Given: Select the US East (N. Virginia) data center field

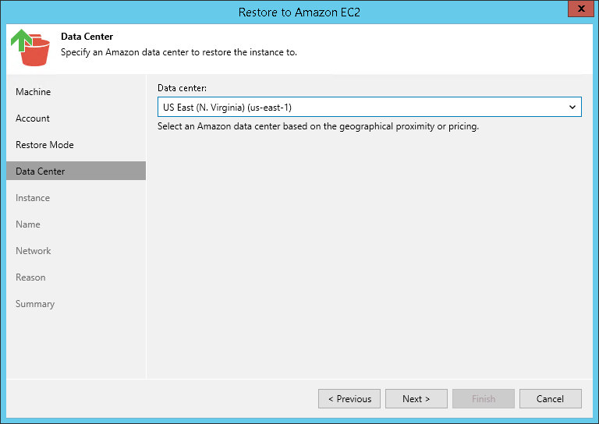Looking at the screenshot, I should pos(370,107).
